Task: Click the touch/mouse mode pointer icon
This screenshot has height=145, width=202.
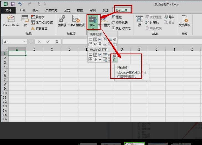Action: coord(39,4)
